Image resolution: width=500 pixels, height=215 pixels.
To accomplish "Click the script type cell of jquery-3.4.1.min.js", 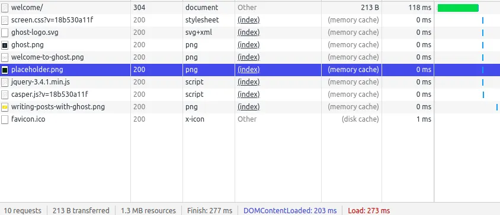I will pyautogui.click(x=194, y=82).
